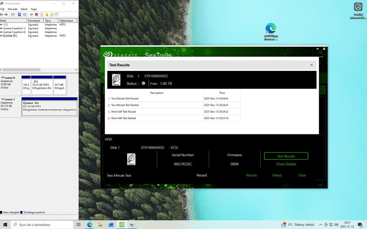Open the Drive Details link
This screenshot has width=367, height=229.
[286, 164]
